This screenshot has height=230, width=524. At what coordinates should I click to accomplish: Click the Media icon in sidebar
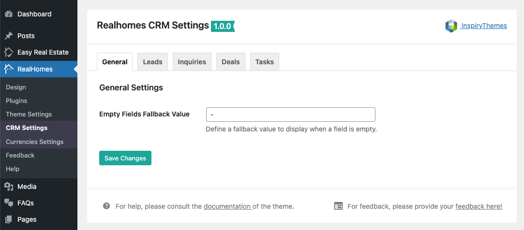click(9, 187)
